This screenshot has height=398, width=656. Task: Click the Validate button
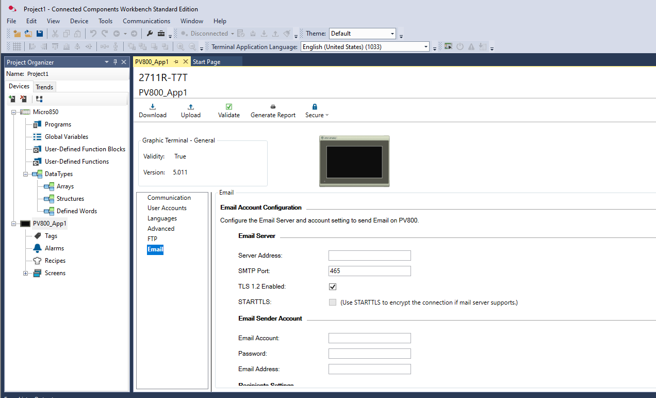point(229,111)
